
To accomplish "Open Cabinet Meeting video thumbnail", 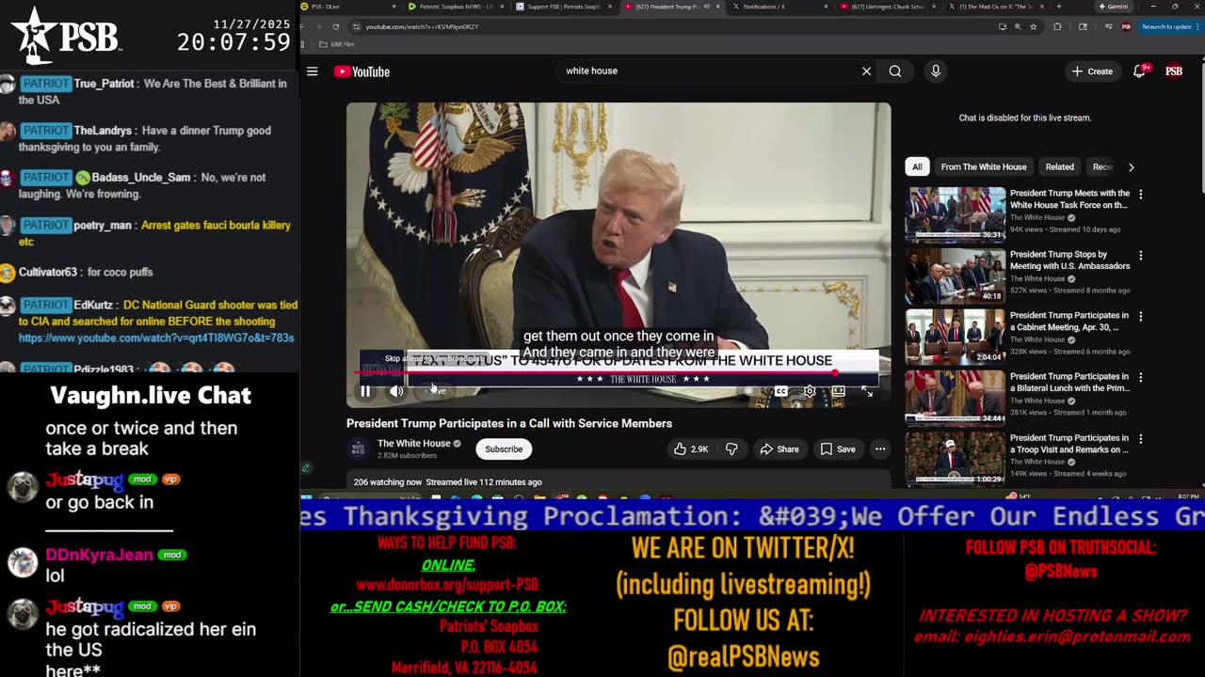I will pyautogui.click(x=956, y=337).
